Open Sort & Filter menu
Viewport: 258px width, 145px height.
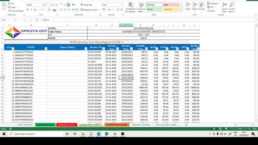click(x=225, y=8)
